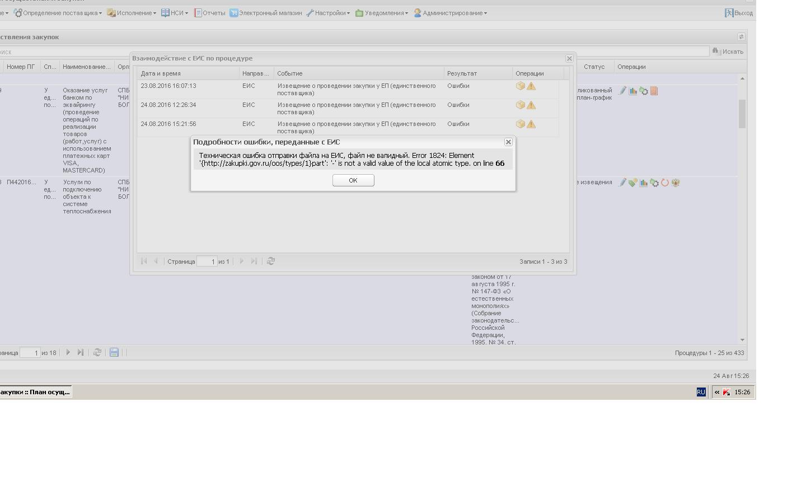Click the binoculars search icon
The width and height of the screenshot is (806, 504).
point(715,51)
